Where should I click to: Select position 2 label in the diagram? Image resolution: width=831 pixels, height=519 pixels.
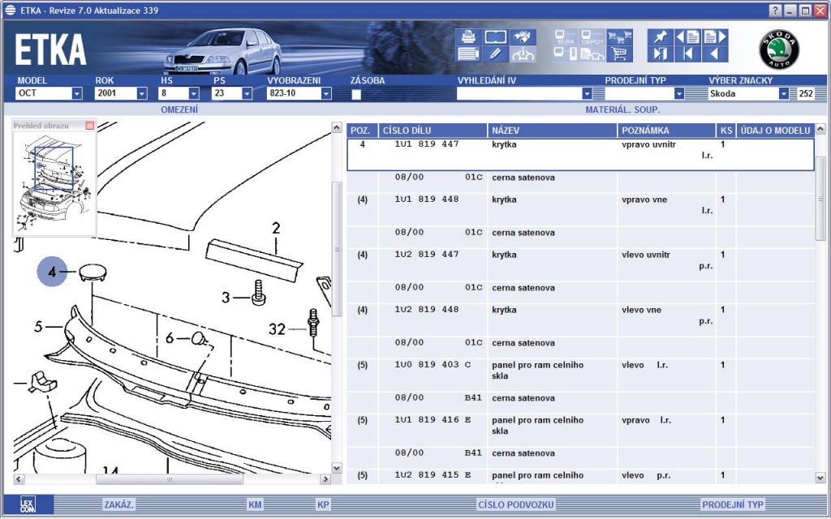point(276,228)
